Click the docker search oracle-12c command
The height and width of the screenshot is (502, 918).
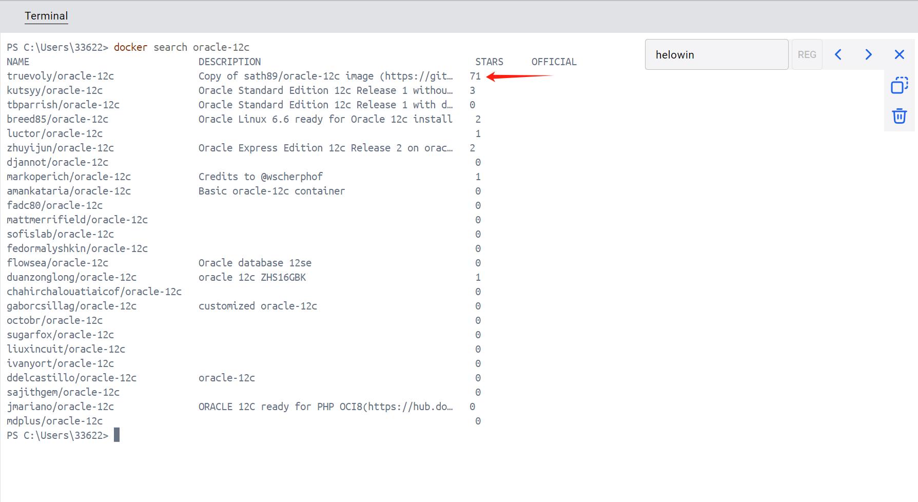(181, 47)
